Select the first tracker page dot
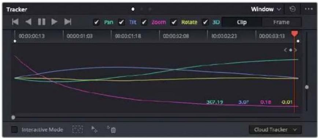The height and width of the screenshot is (138, 318). pos(133,9)
